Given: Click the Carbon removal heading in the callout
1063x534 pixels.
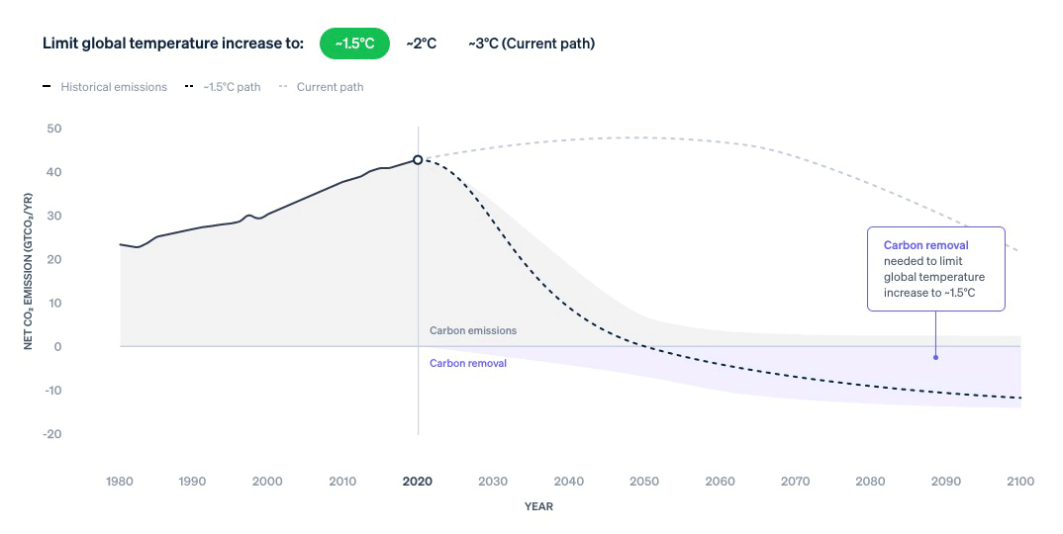Looking at the screenshot, I should tap(926, 245).
